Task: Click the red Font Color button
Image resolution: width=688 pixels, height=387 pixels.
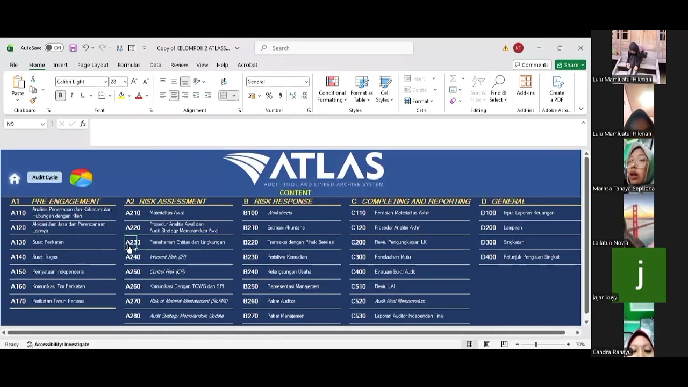Action: pyautogui.click(x=139, y=96)
